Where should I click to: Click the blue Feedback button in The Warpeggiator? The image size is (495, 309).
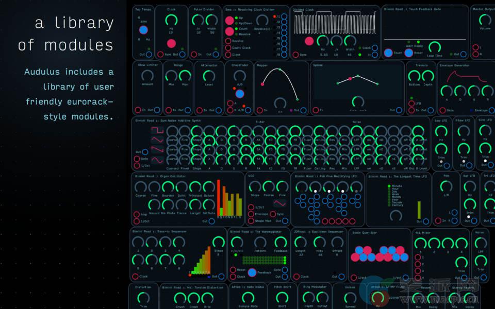[252, 273]
